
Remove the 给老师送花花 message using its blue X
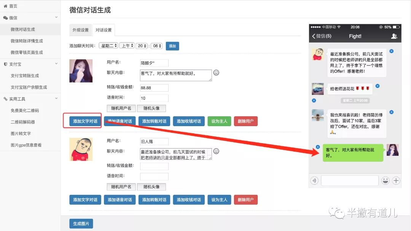(378, 86)
